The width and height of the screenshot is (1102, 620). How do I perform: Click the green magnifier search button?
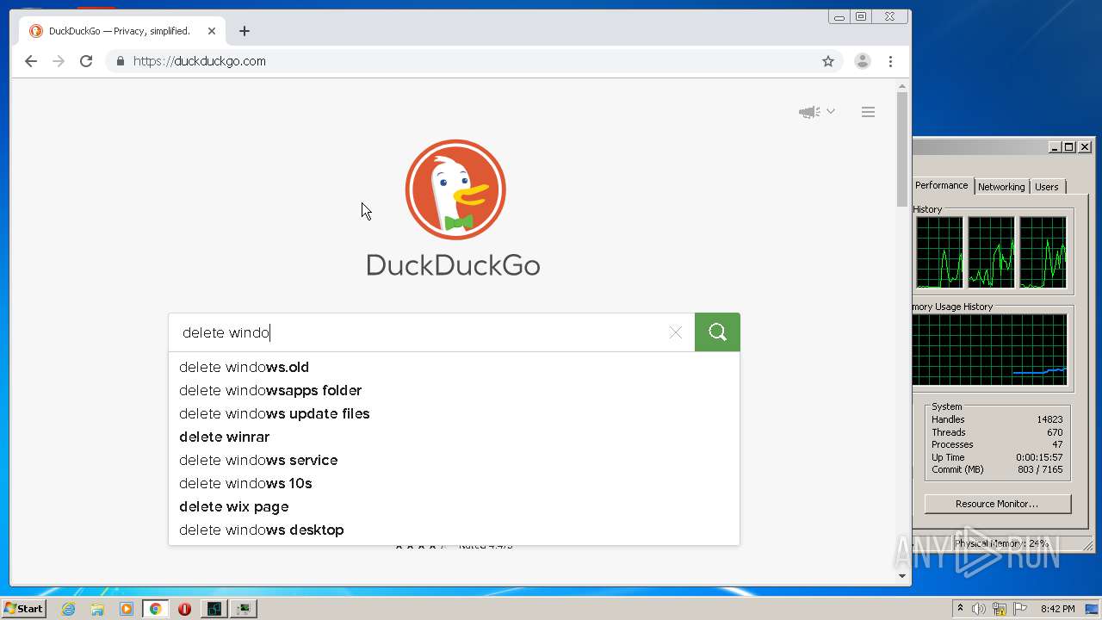(x=717, y=332)
